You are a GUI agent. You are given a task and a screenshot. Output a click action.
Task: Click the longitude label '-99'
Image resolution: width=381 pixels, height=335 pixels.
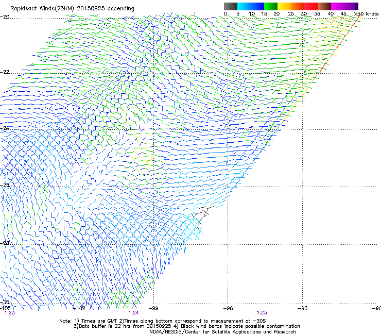pos(153,308)
